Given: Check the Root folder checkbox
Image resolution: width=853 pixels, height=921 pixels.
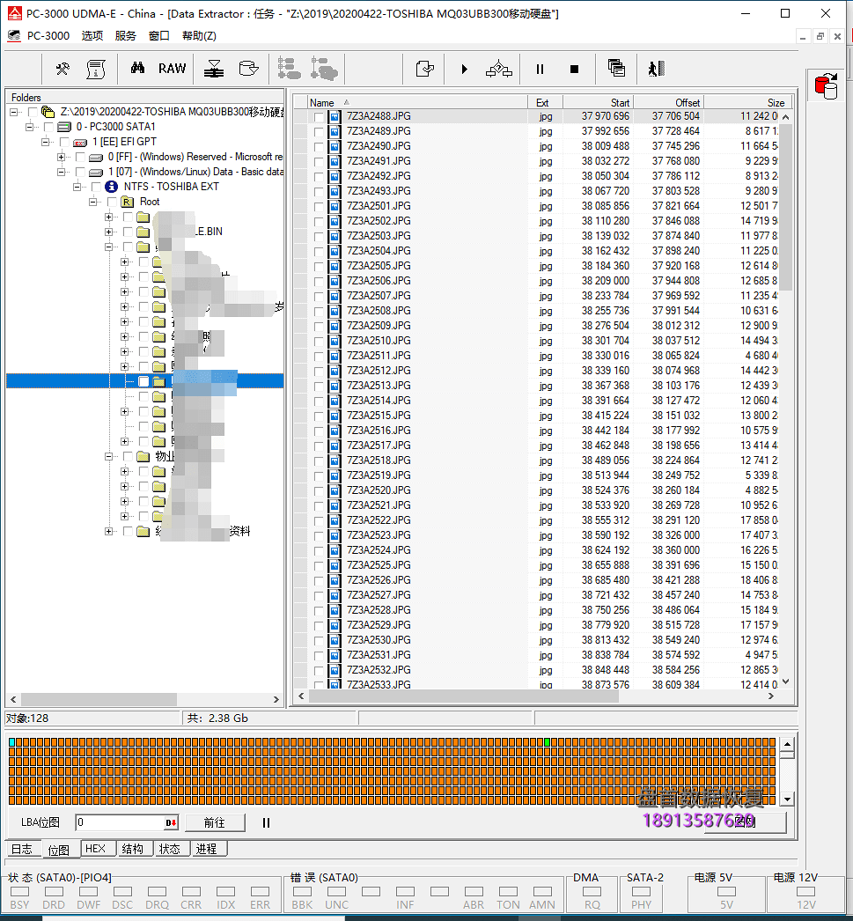Looking at the screenshot, I should click(112, 202).
